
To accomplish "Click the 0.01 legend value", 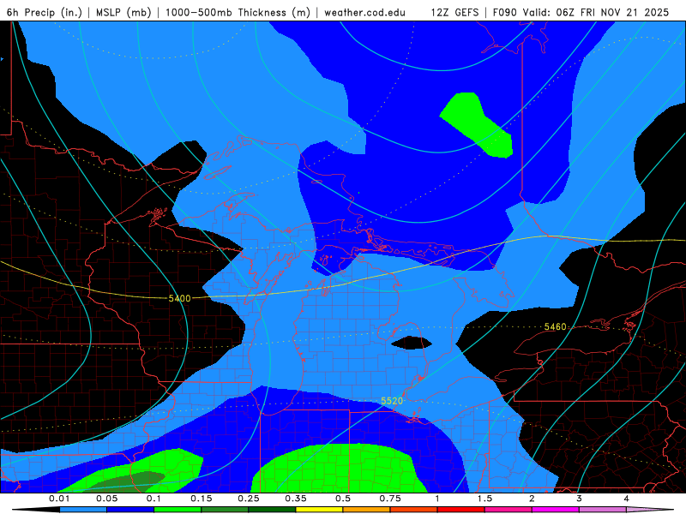I will 59,499.
